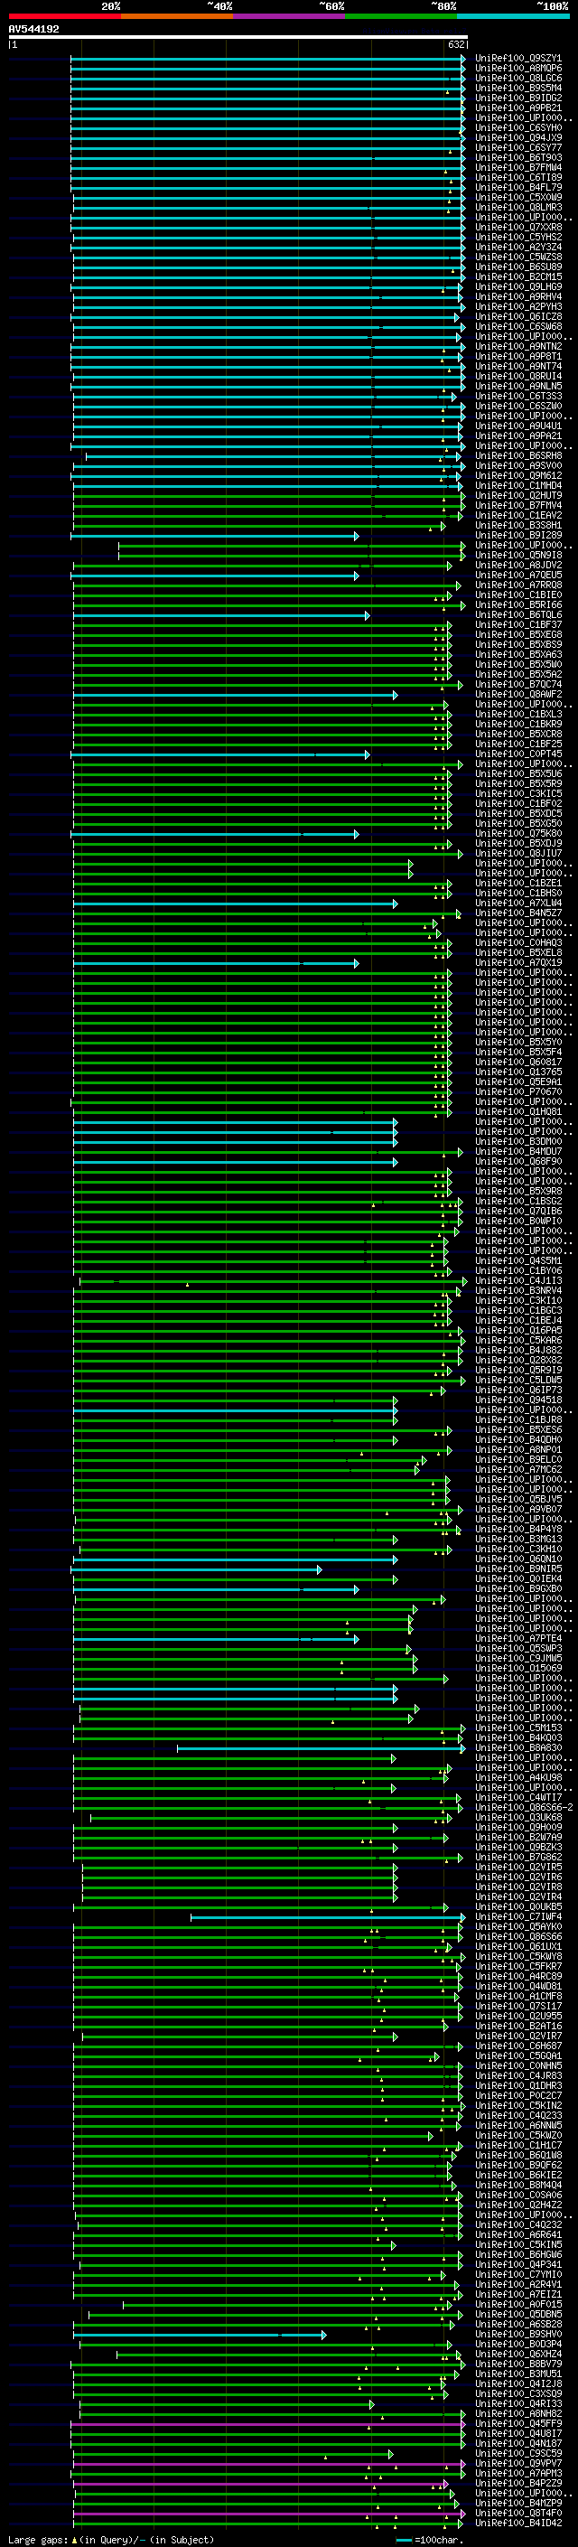This screenshot has width=578, height=2547.
Task: Open hit UniRef100_Q75K80
Action: pyautogui.click(x=517, y=834)
